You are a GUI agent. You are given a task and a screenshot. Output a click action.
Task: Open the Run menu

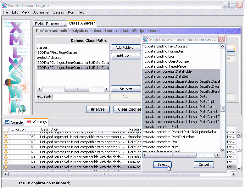coord(71,12)
